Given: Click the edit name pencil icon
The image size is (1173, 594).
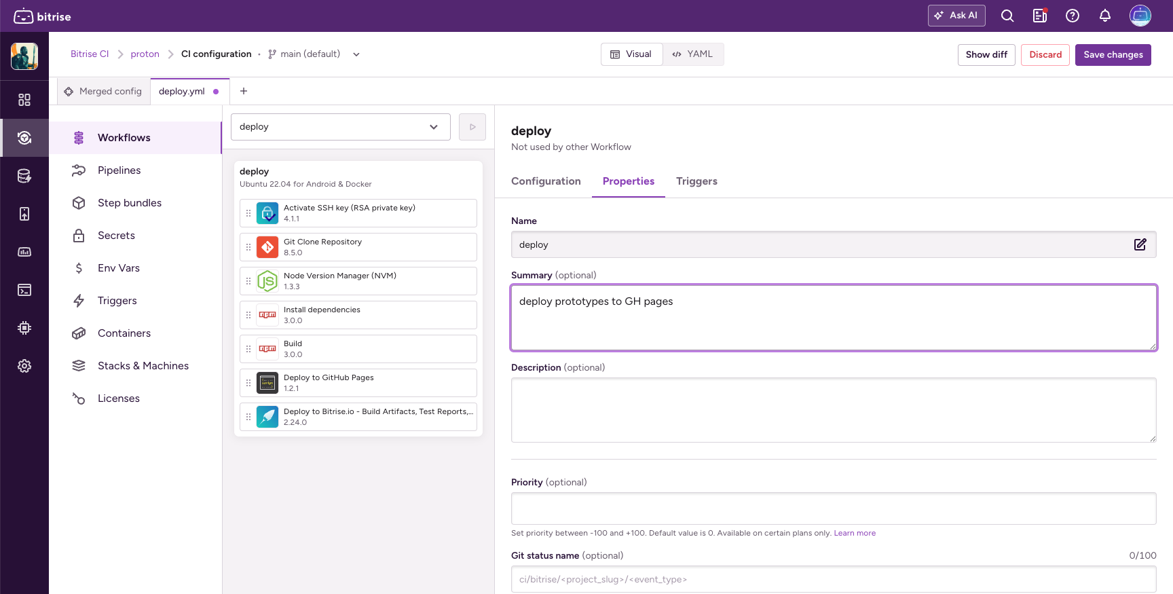Looking at the screenshot, I should click(x=1140, y=244).
